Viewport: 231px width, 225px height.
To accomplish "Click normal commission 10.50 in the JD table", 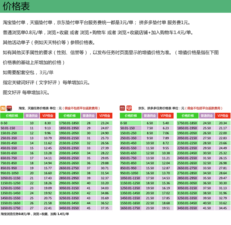I will click(x=150, y=143).
